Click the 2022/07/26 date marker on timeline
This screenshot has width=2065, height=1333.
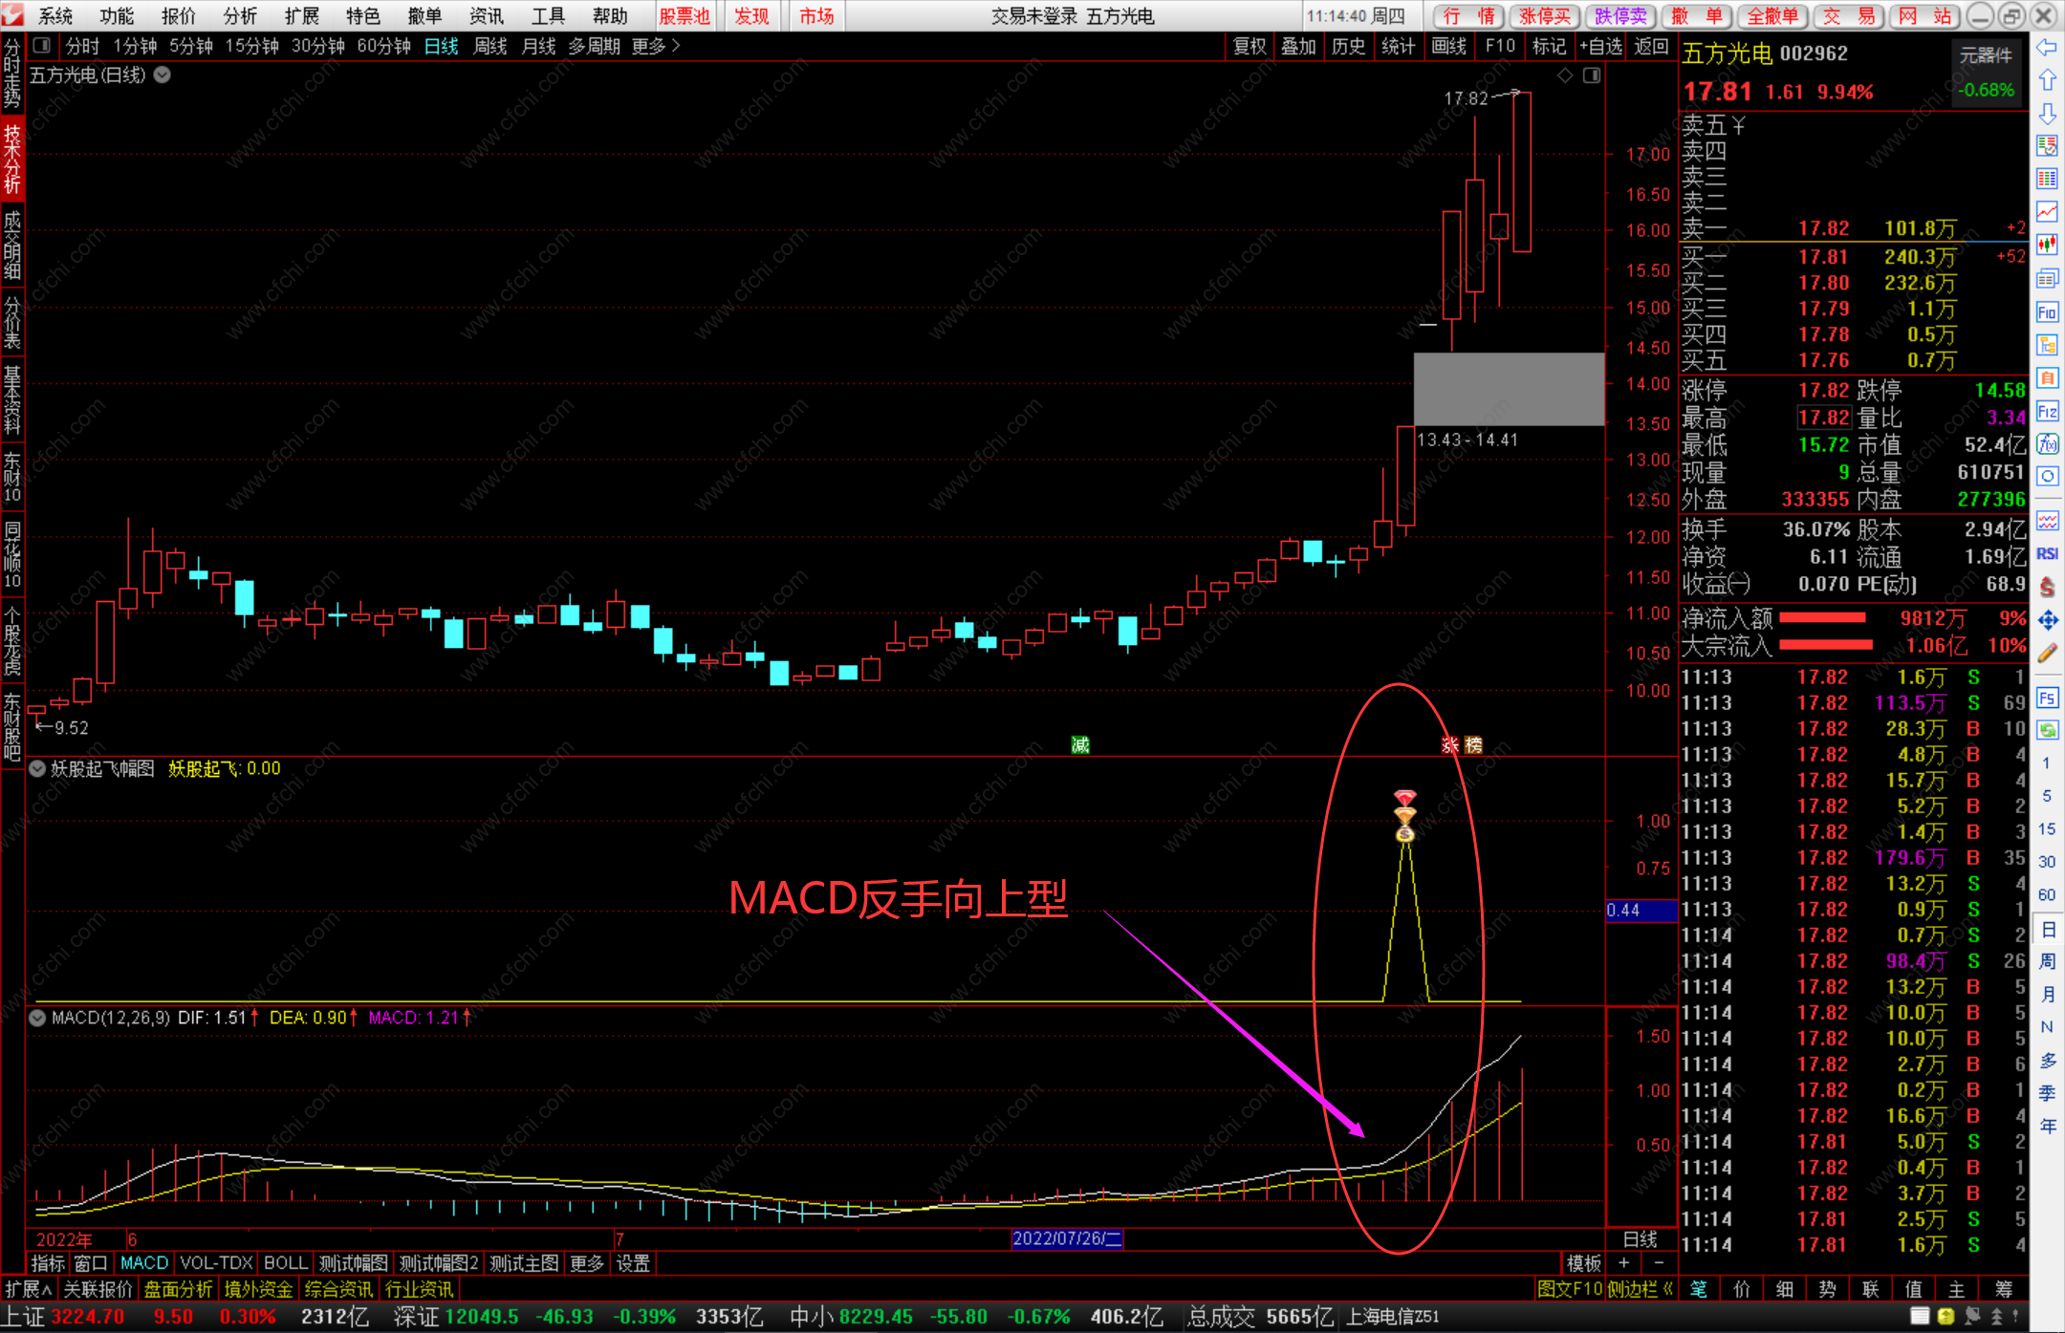pyautogui.click(x=1066, y=1238)
